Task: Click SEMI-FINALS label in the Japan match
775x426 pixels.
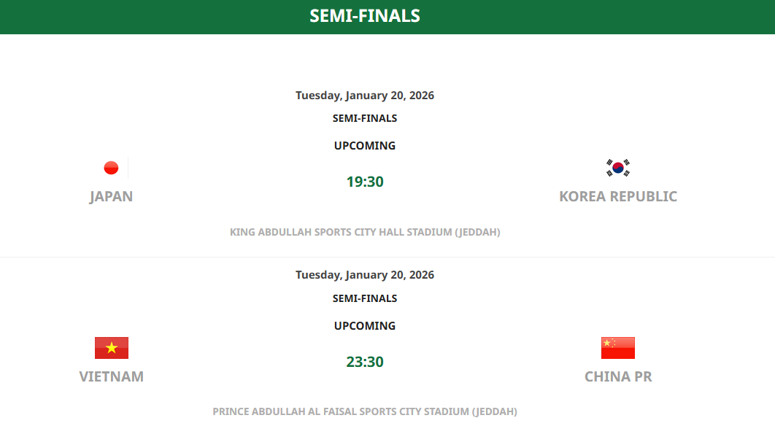Action: (x=365, y=118)
